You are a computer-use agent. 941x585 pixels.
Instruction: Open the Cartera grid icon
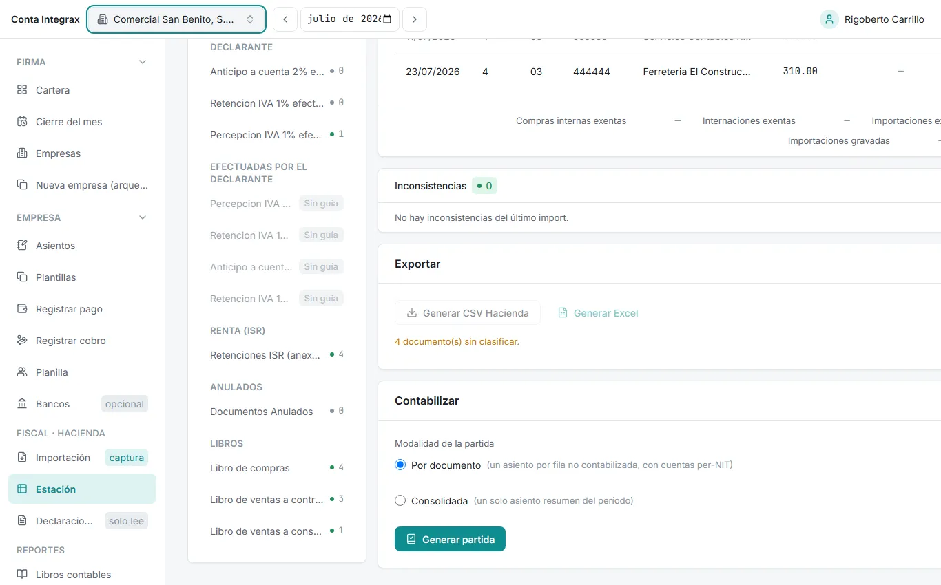coord(22,90)
